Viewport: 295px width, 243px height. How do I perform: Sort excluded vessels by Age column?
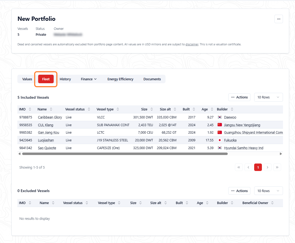207,203
